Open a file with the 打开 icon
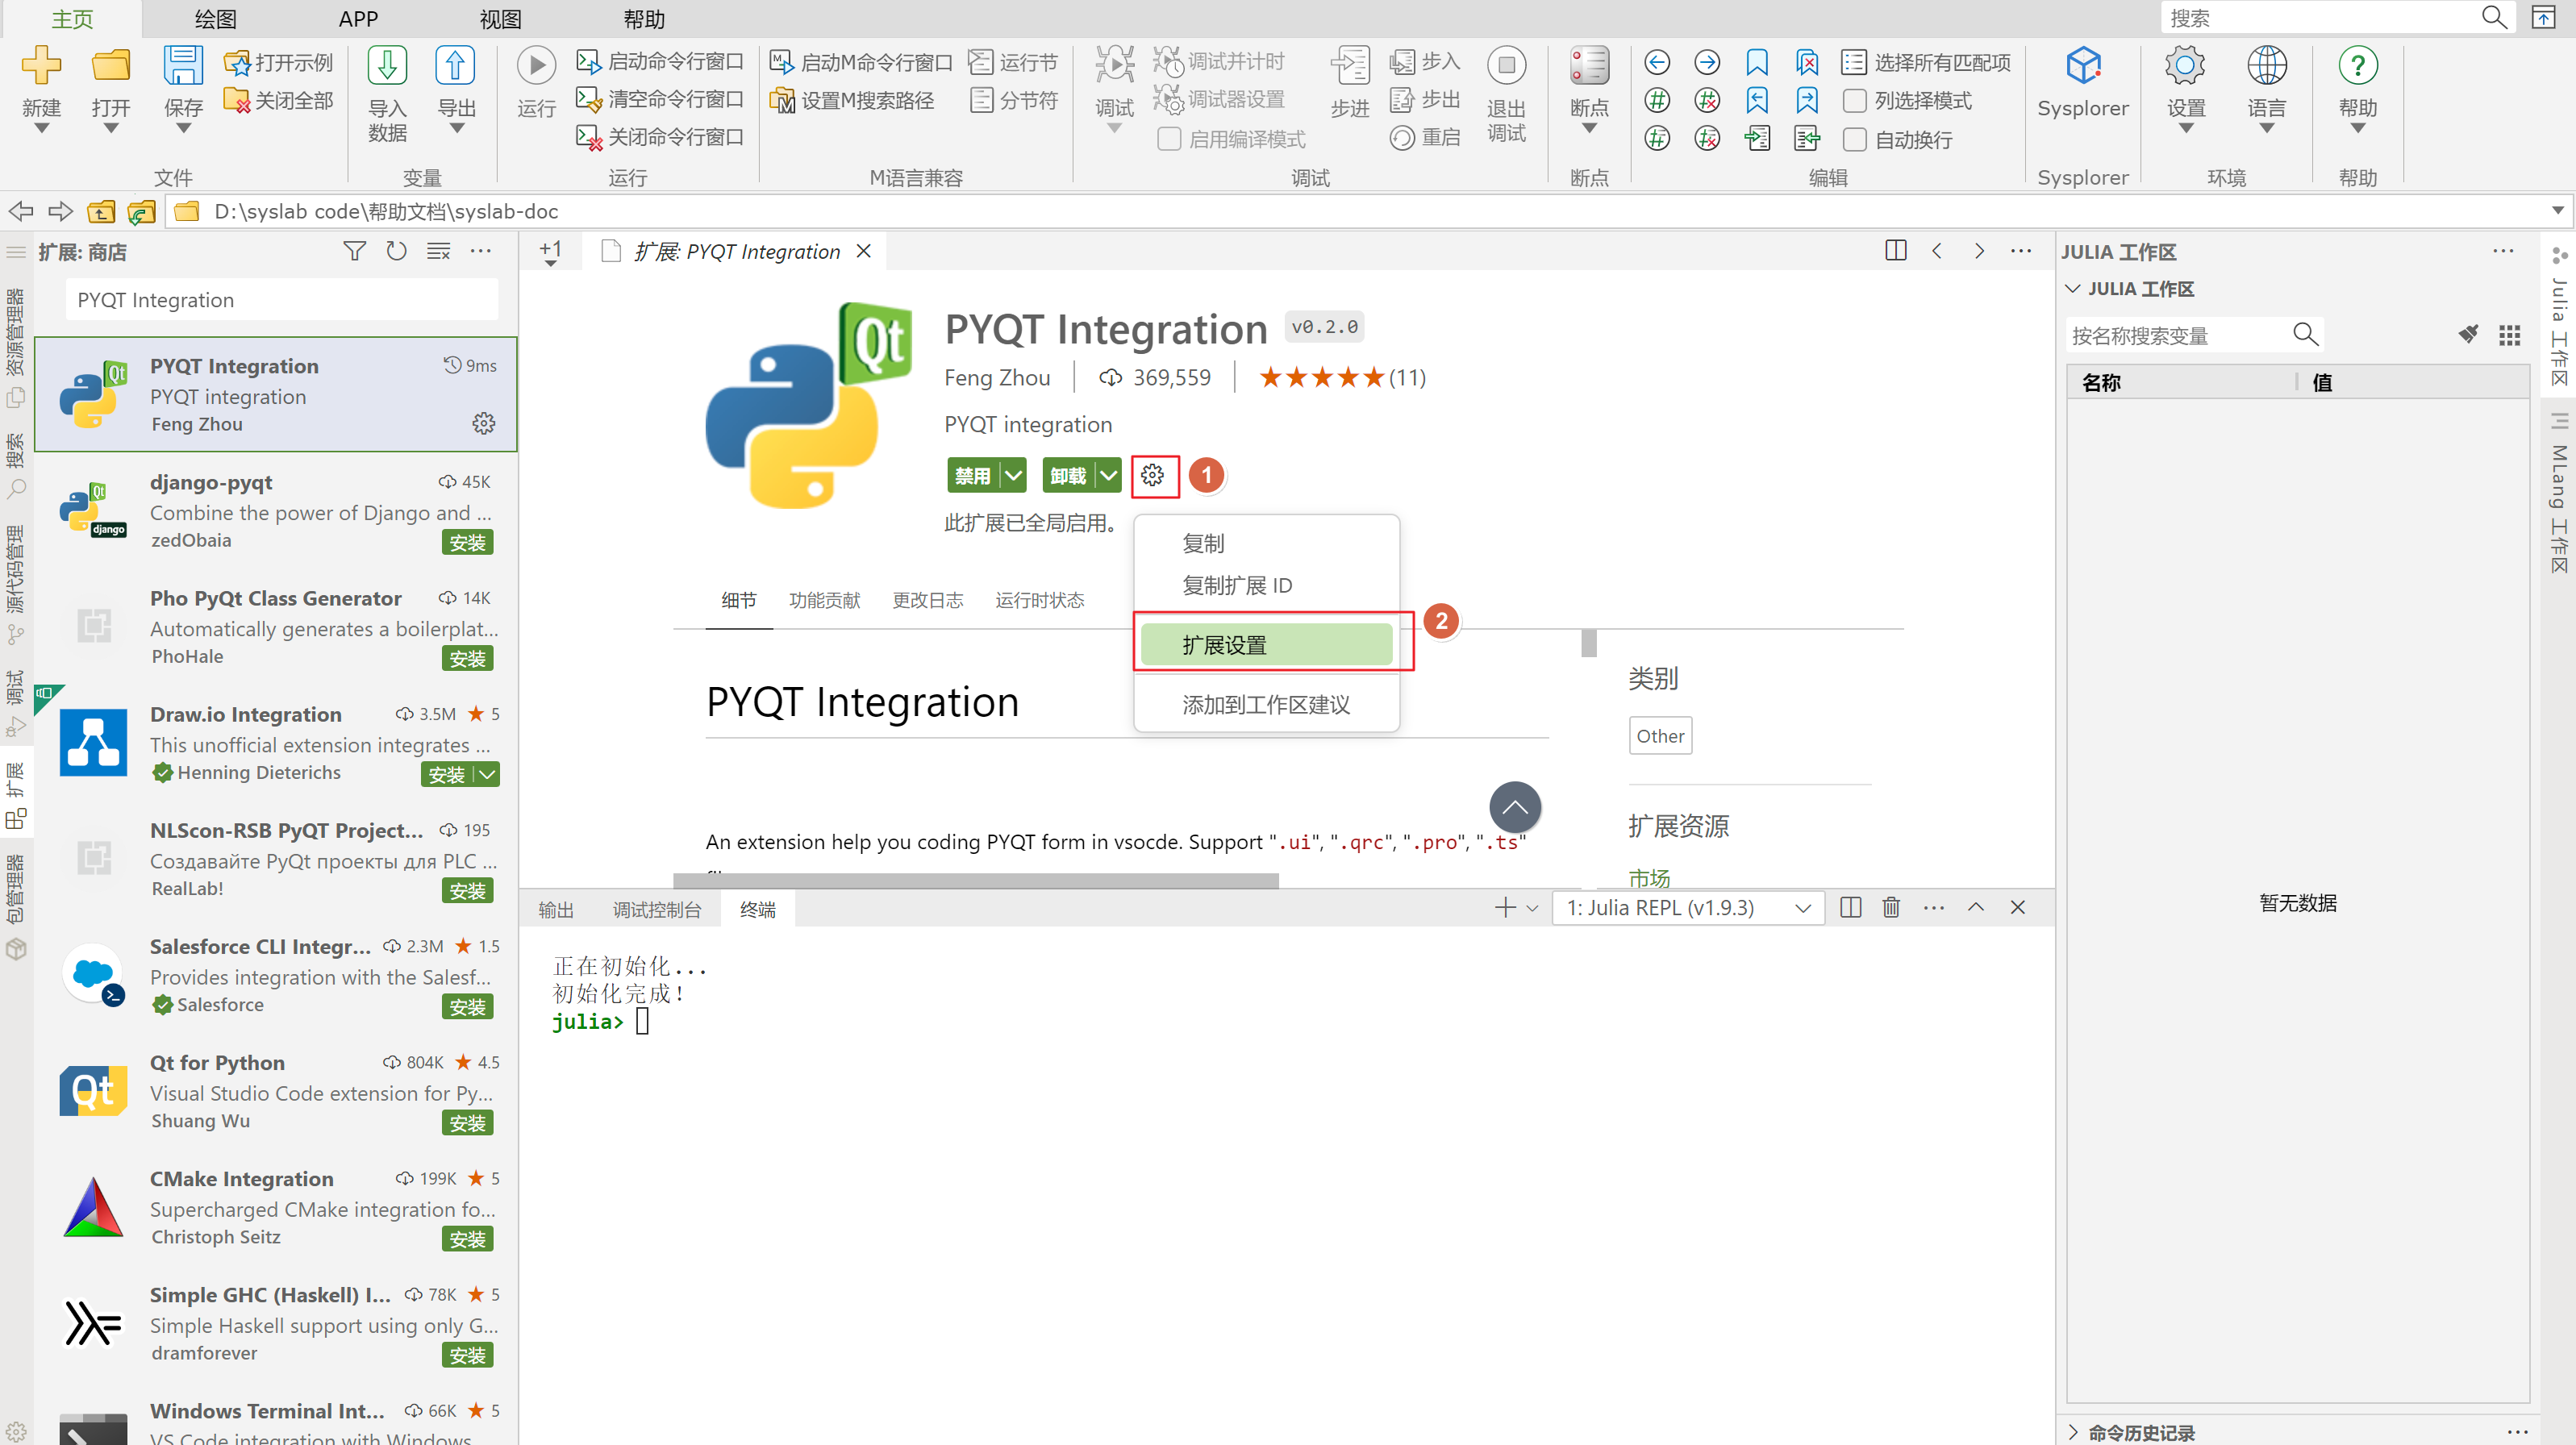This screenshot has width=2576, height=1445. coord(111,66)
